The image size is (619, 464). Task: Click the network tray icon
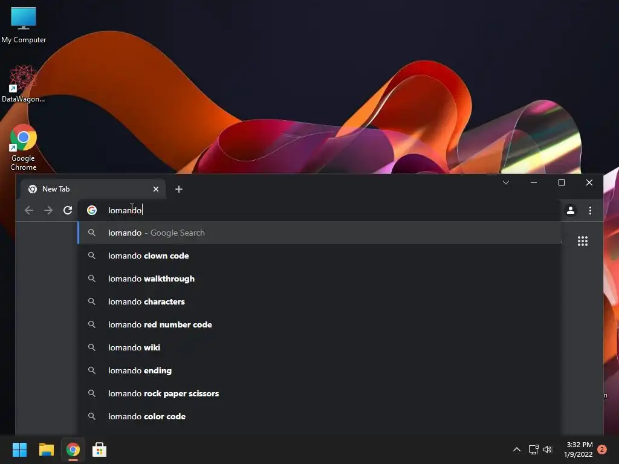pos(533,449)
